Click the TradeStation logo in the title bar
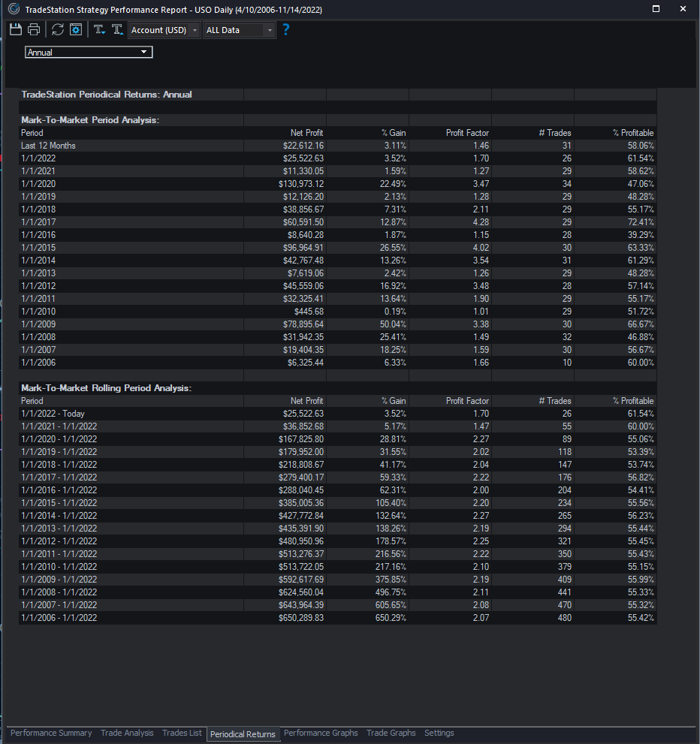700x744 pixels. coord(14,9)
